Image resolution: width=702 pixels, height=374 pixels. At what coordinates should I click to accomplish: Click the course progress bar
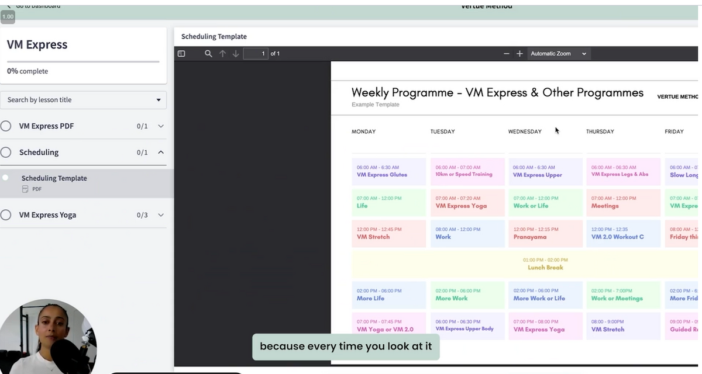[x=83, y=61]
